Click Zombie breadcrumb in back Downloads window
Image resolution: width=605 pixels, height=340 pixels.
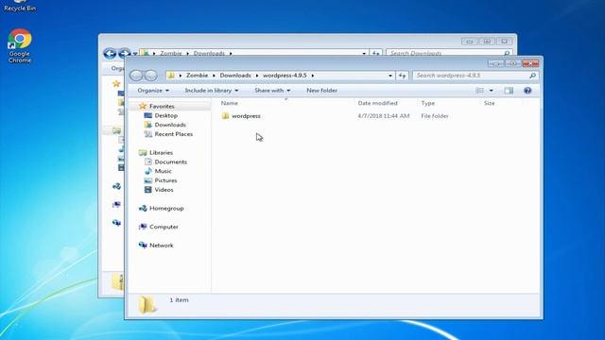pos(171,53)
